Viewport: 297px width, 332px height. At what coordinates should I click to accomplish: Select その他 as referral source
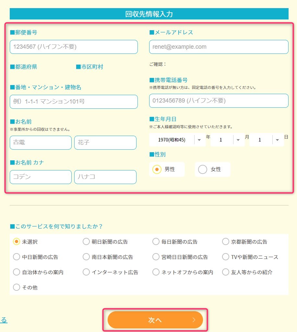[17, 287]
